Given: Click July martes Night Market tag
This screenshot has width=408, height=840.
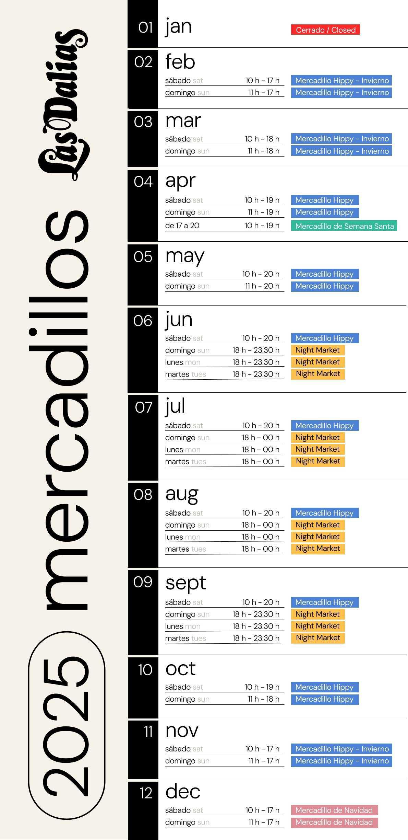Looking at the screenshot, I should [317, 461].
